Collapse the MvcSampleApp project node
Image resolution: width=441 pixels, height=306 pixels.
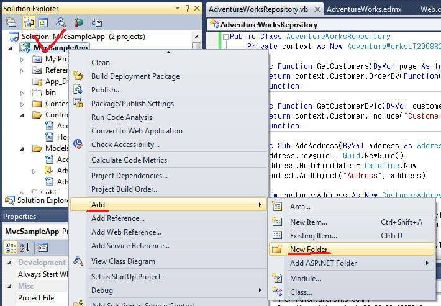[x=11, y=48]
